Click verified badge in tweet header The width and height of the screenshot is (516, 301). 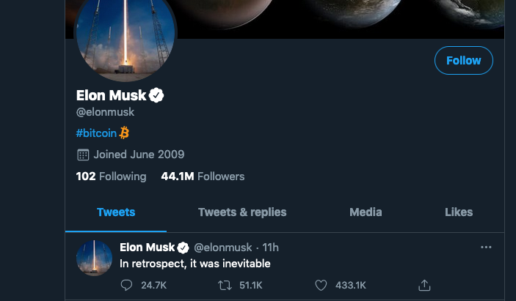coord(183,248)
